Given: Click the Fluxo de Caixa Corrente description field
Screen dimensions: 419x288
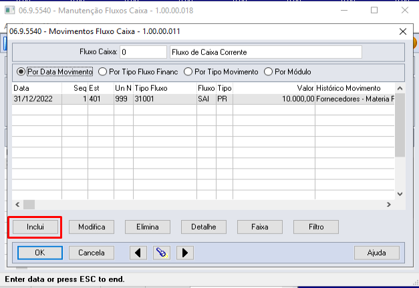Looking at the screenshot, I should 266,52.
